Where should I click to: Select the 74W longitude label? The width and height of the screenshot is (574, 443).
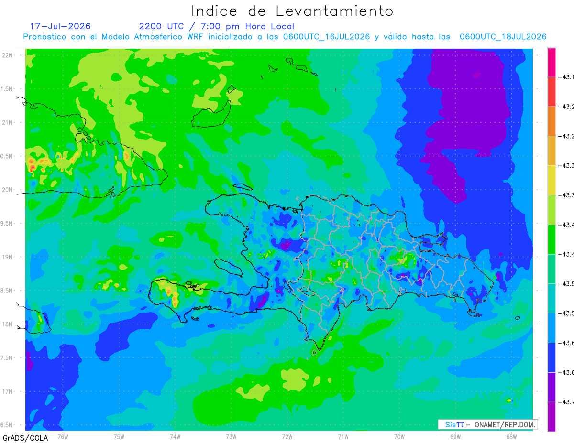(x=175, y=437)
